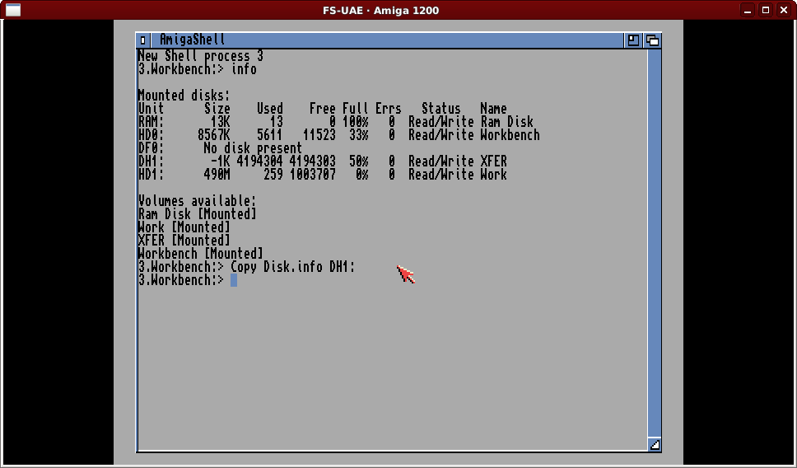Click the AmigaShell title bar text
Image resolution: width=797 pixels, height=468 pixels.
[192, 40]
